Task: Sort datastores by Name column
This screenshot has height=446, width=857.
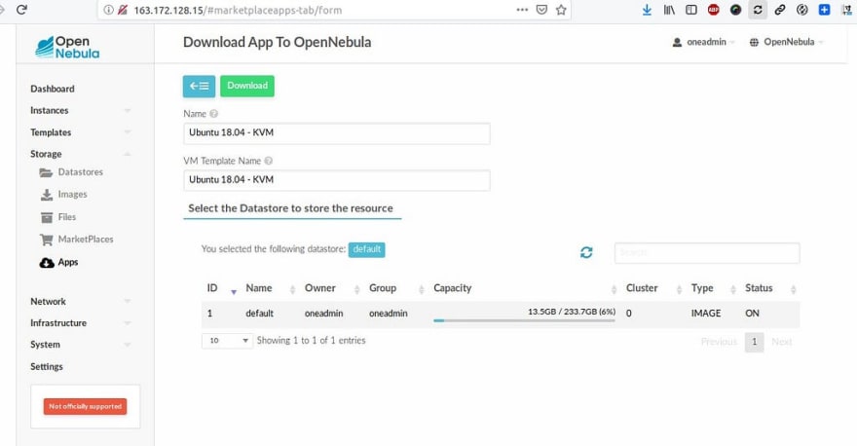Action: [271, 288]
